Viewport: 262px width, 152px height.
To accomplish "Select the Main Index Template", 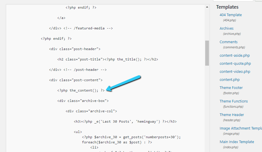I will 237,142.
